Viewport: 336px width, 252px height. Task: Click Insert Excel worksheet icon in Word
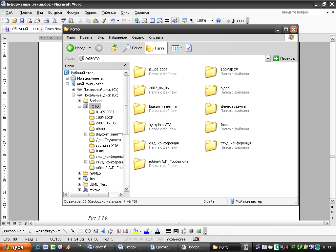[x=160, y=21]
